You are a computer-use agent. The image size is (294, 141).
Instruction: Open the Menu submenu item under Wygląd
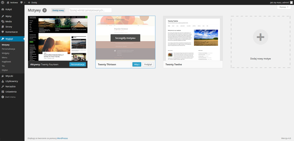pos(5,57)
